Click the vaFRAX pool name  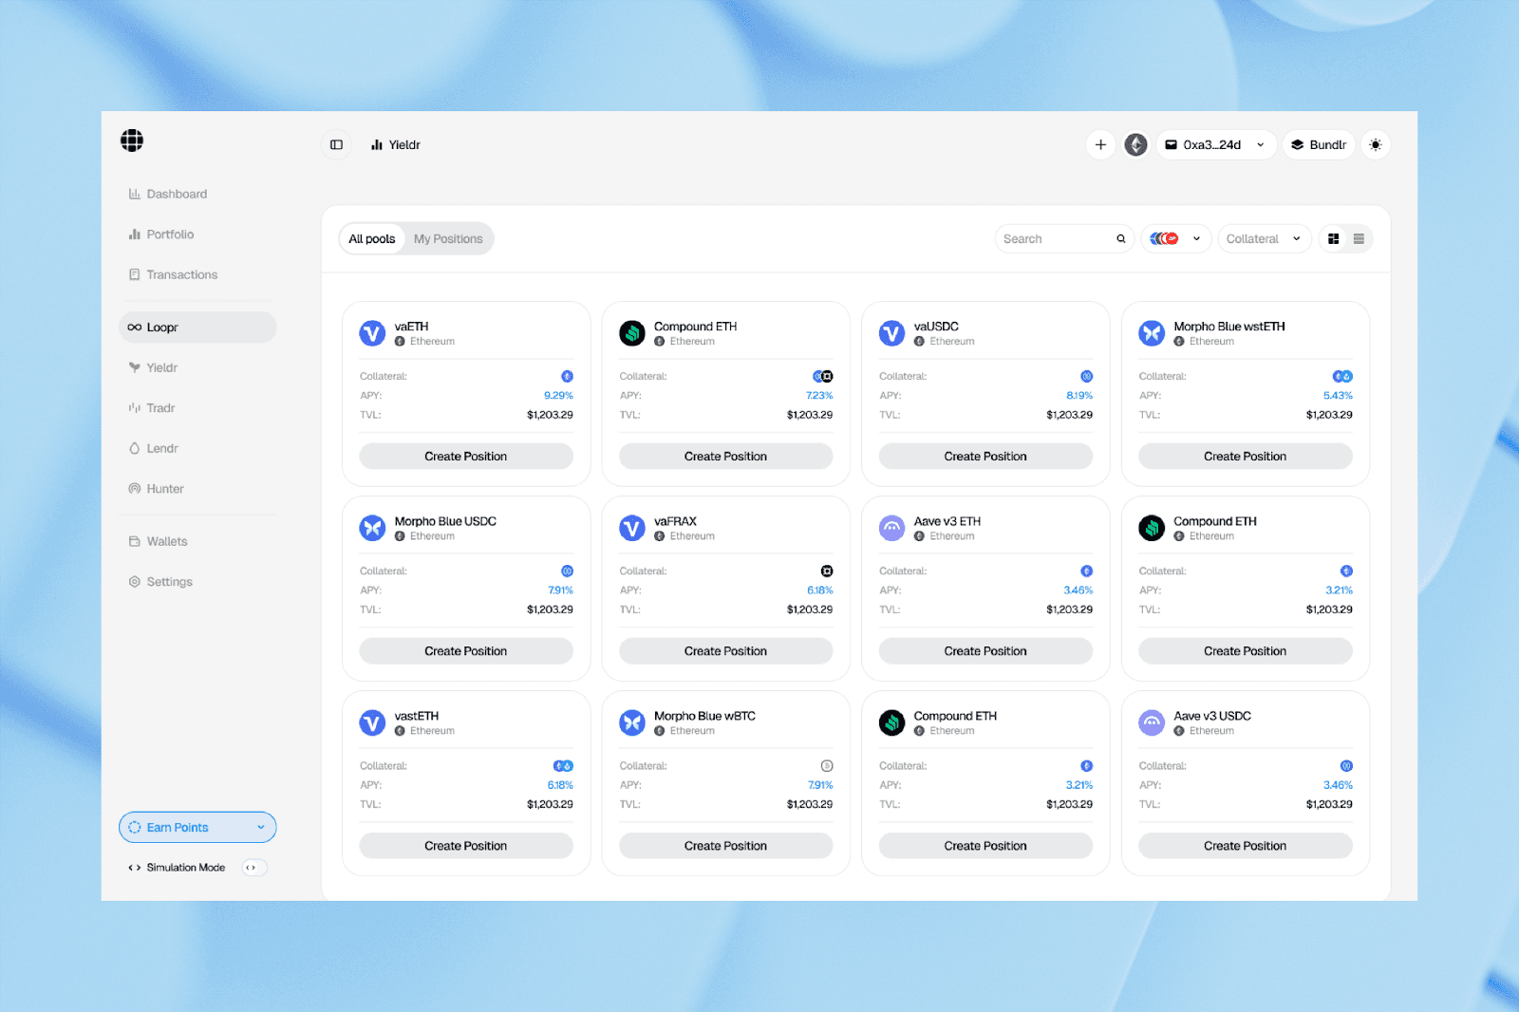675,521
